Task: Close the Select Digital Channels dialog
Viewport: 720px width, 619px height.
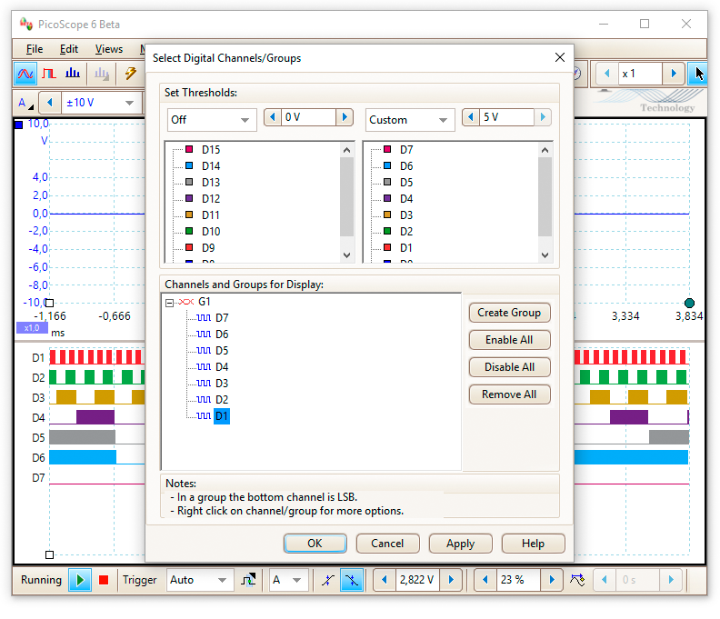Action: (x=560, y=57)
